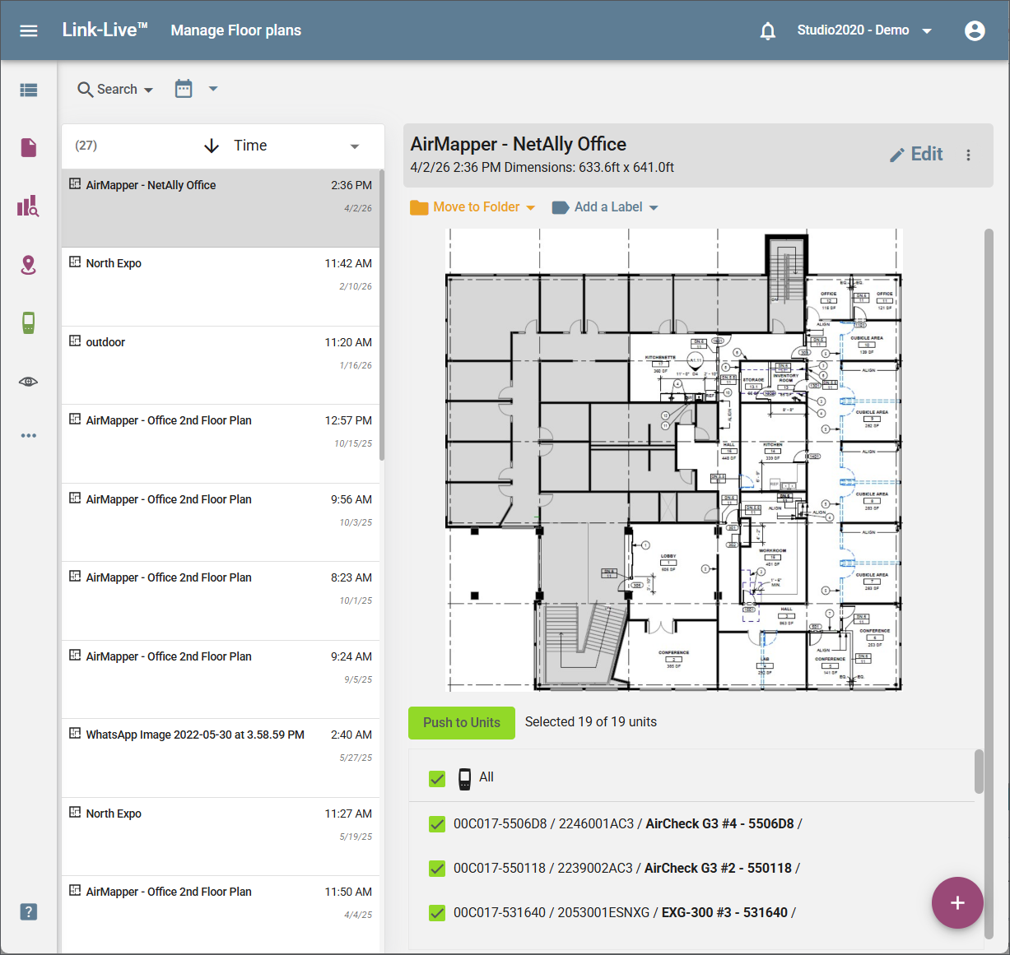The image size is (1010, 955).
Task: Click the Search label
Action: tap(117, 89)
